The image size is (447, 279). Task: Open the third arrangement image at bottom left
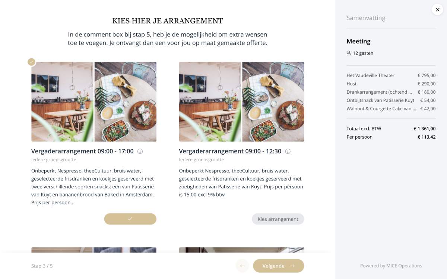pyautogui.click(x=94, y=250)
